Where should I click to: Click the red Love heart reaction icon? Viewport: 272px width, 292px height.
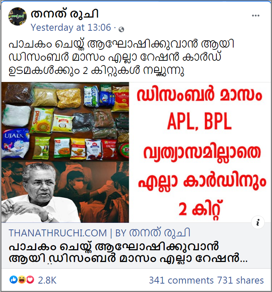tap(30, 280)
